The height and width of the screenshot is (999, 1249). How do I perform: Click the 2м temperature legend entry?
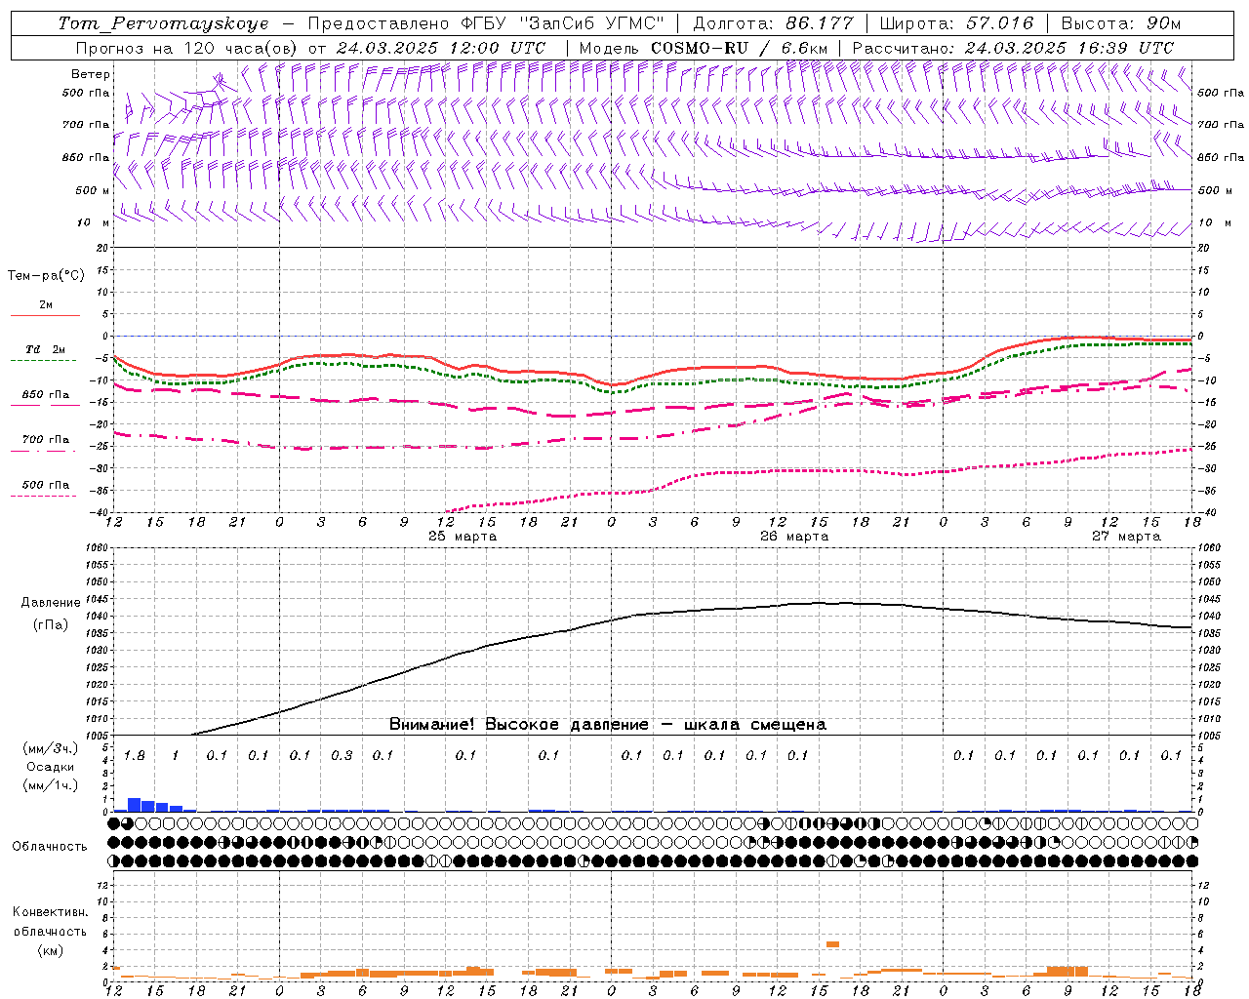point(45,306)
